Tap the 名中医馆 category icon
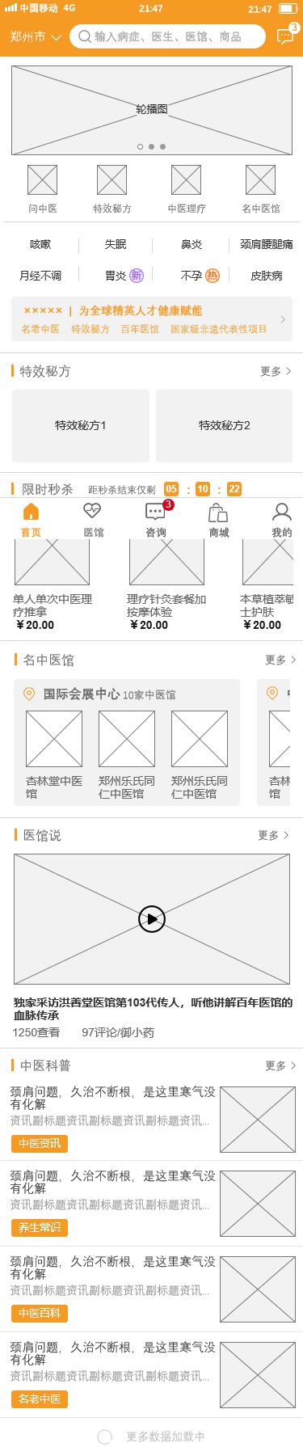Viewport: 303px width, 1447px height. click(x=261, y=179)
